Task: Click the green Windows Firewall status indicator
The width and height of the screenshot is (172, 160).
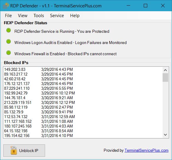Action: (9, 53)
